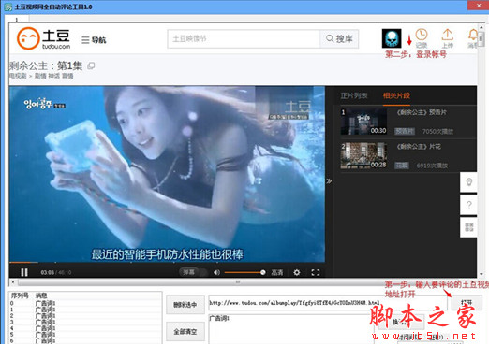Screen dimensions: 489x346
Task: Click the 《剩余公主》片花 title
Action: pos(419,147)
